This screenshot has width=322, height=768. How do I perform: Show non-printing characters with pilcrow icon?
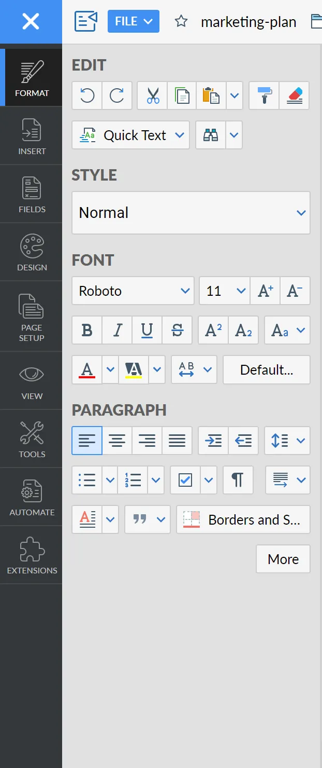[x=238, y=480]
